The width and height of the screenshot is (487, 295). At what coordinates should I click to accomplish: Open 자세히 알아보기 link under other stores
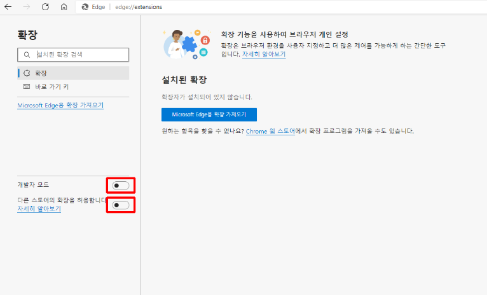pos(39,209)
